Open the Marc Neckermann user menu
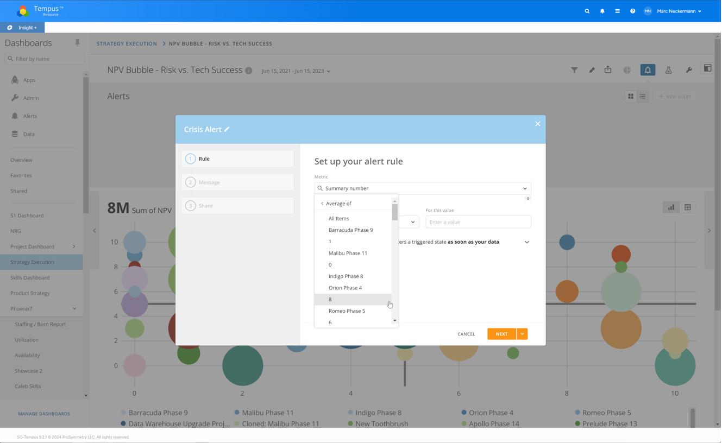The width and height of the screenshot is (722, 443). tap(679, 11)
